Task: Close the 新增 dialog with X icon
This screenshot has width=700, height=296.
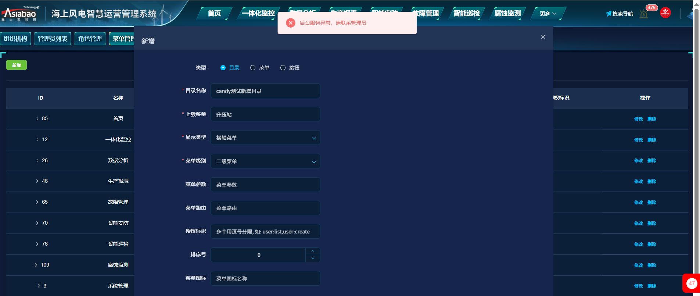Action: coord(543,37)
